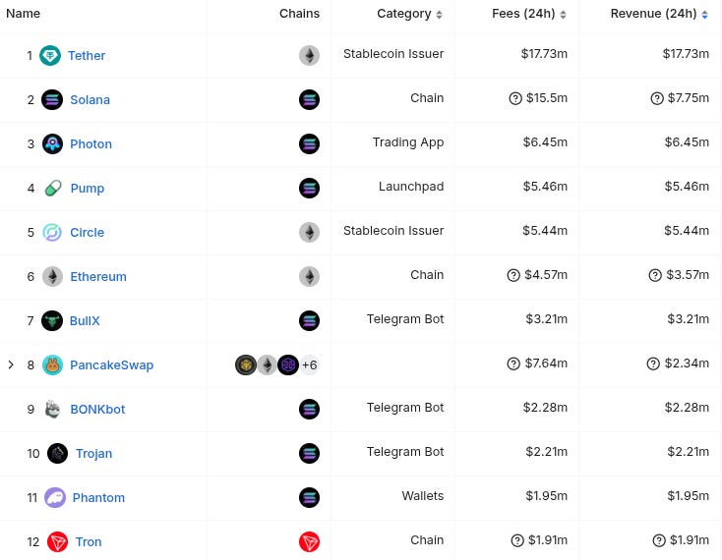Open the Trojan protocol link
This screenshot has height=560, width=722.
coord(93,453)
